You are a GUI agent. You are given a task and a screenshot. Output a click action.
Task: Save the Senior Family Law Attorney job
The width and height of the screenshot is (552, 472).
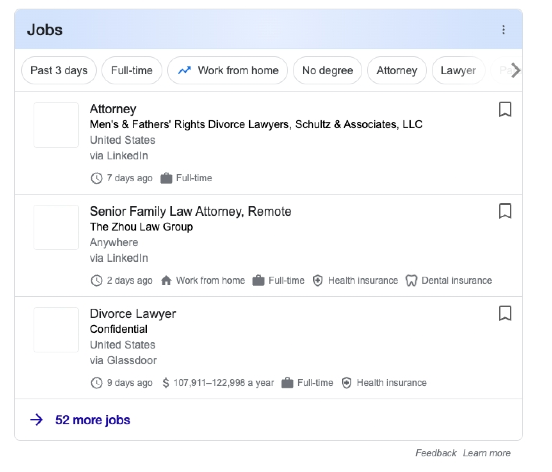point(505,211)
